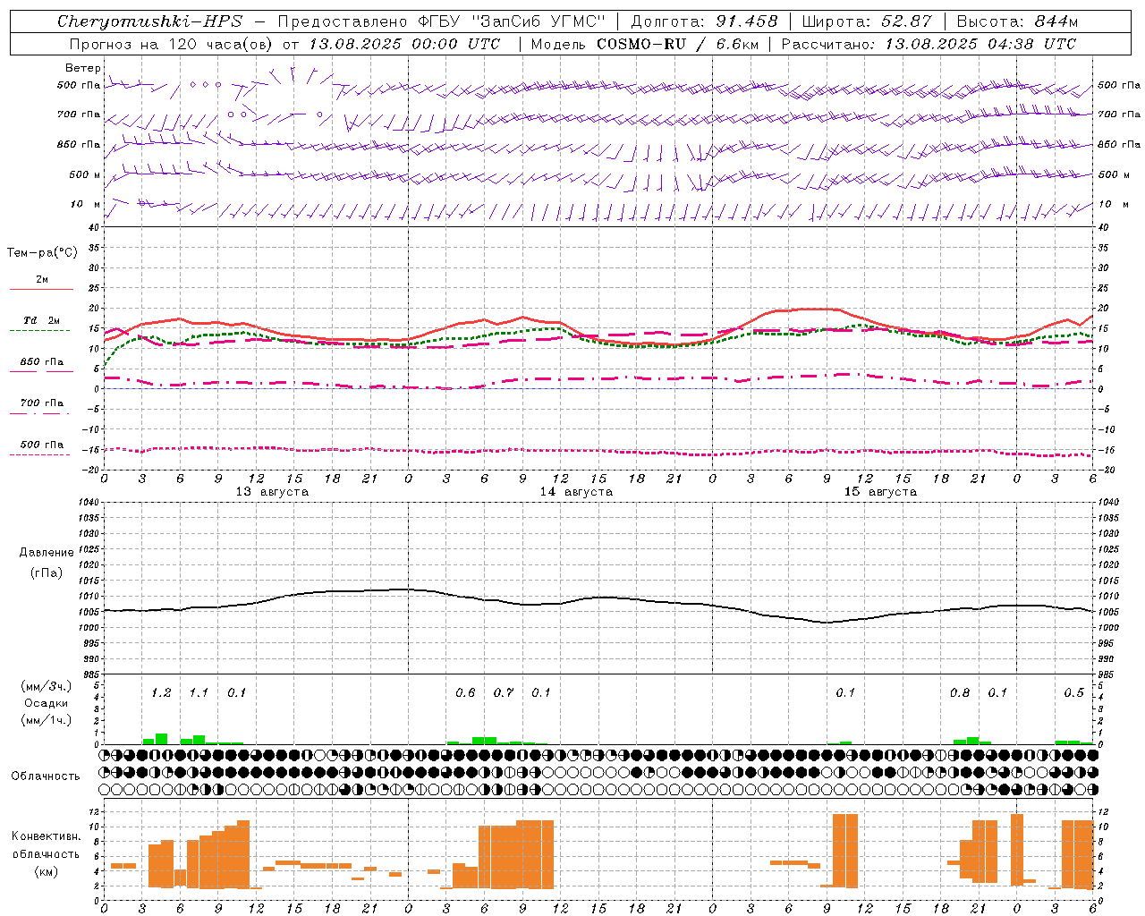1145x916 pixels.
Task: Click the 0.6 precipitation value
Action: [x=465, y=692]
